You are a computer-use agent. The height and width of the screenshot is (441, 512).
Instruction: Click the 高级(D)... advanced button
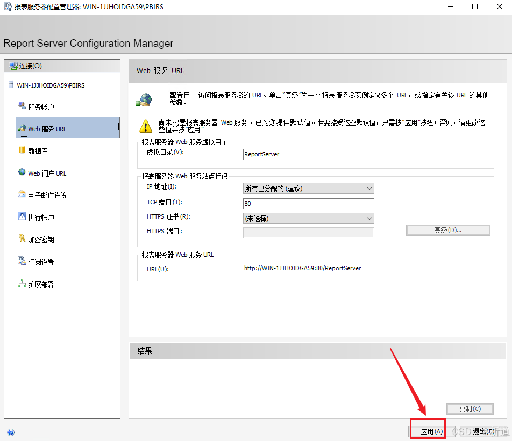coord(447,230)
